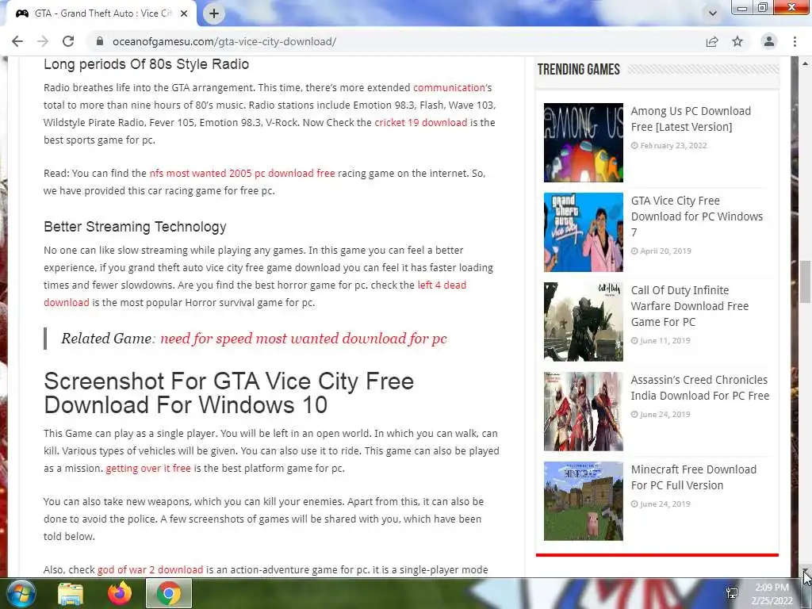Viewport: 812px width, 609px height.
Task: Open the taskbar clock and date
Action: 772,594
